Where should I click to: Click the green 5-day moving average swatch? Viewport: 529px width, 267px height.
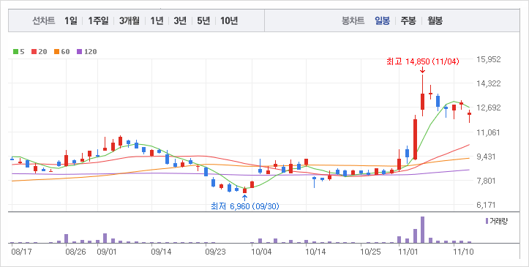15,52
